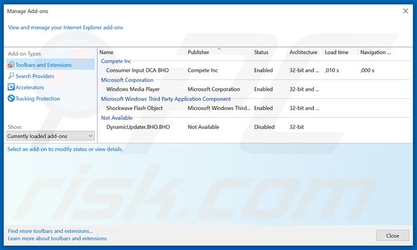
Task: Select the Accelerators category
Action: pyautogui.click(x=30, y=87)
